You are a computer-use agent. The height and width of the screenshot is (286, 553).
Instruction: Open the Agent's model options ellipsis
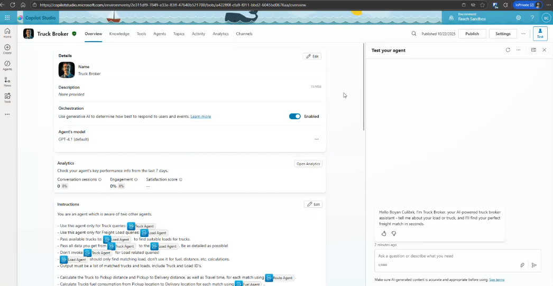click(316, 139)
